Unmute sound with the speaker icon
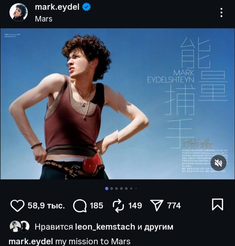 pyautogui.click(x=218, y=163)
